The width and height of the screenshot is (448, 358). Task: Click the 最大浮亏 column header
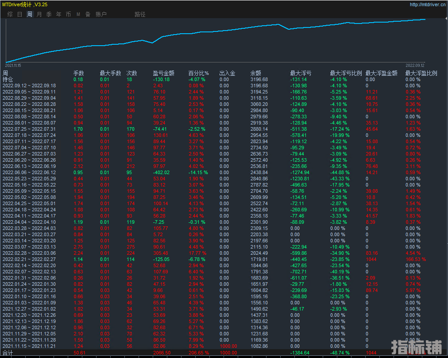coord(301,73)
